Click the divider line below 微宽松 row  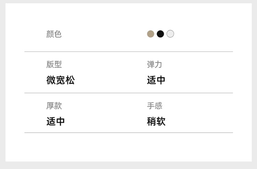tap(128, 93)
